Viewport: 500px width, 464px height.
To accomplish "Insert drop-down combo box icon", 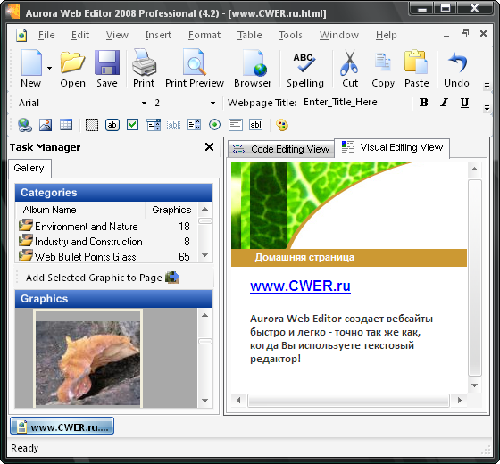I will pyautogui.click(x=154, y=125).
